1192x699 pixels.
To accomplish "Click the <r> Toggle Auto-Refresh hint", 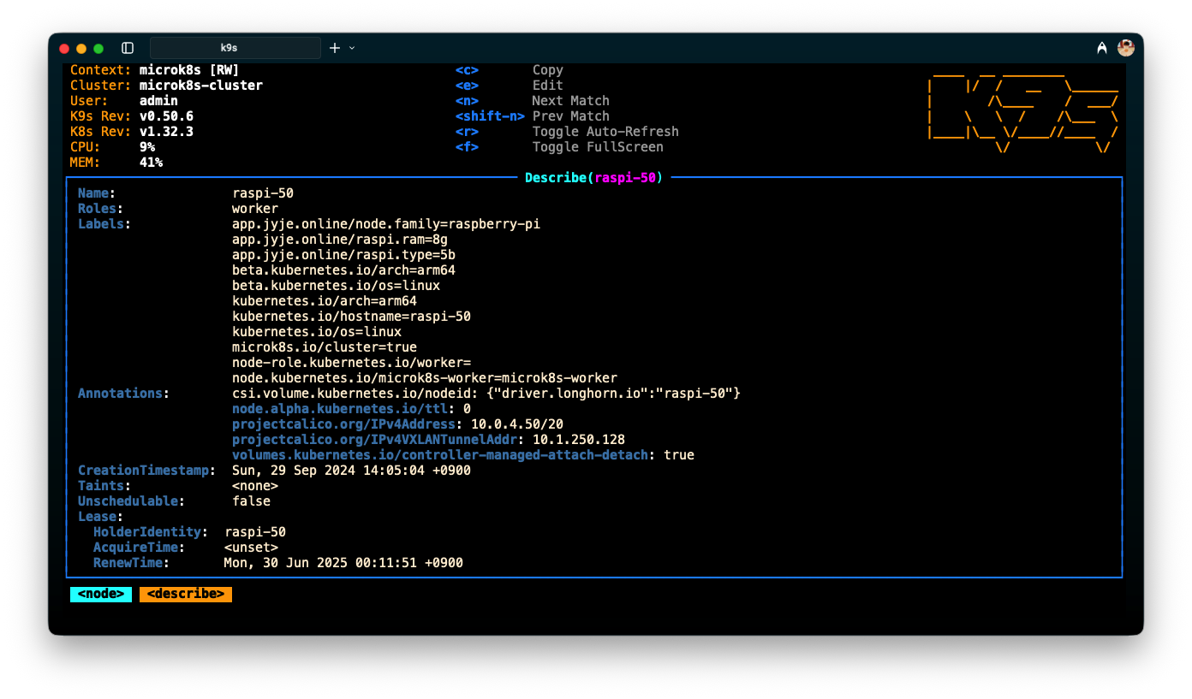I will tap(567, 132).
